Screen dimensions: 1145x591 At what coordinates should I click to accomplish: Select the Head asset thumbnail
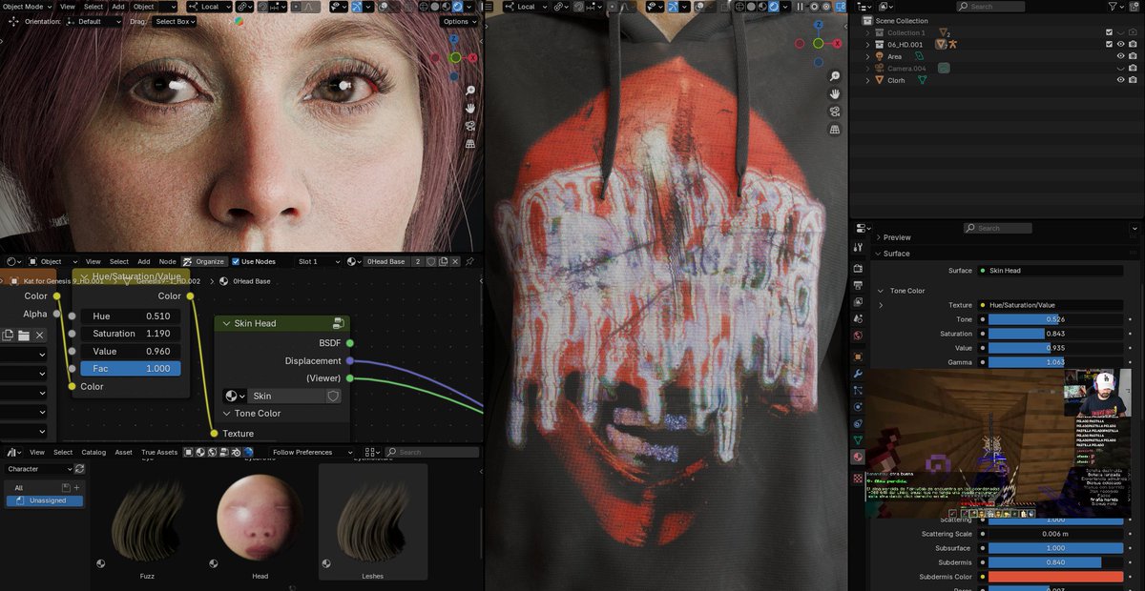(x=260, y=522)
